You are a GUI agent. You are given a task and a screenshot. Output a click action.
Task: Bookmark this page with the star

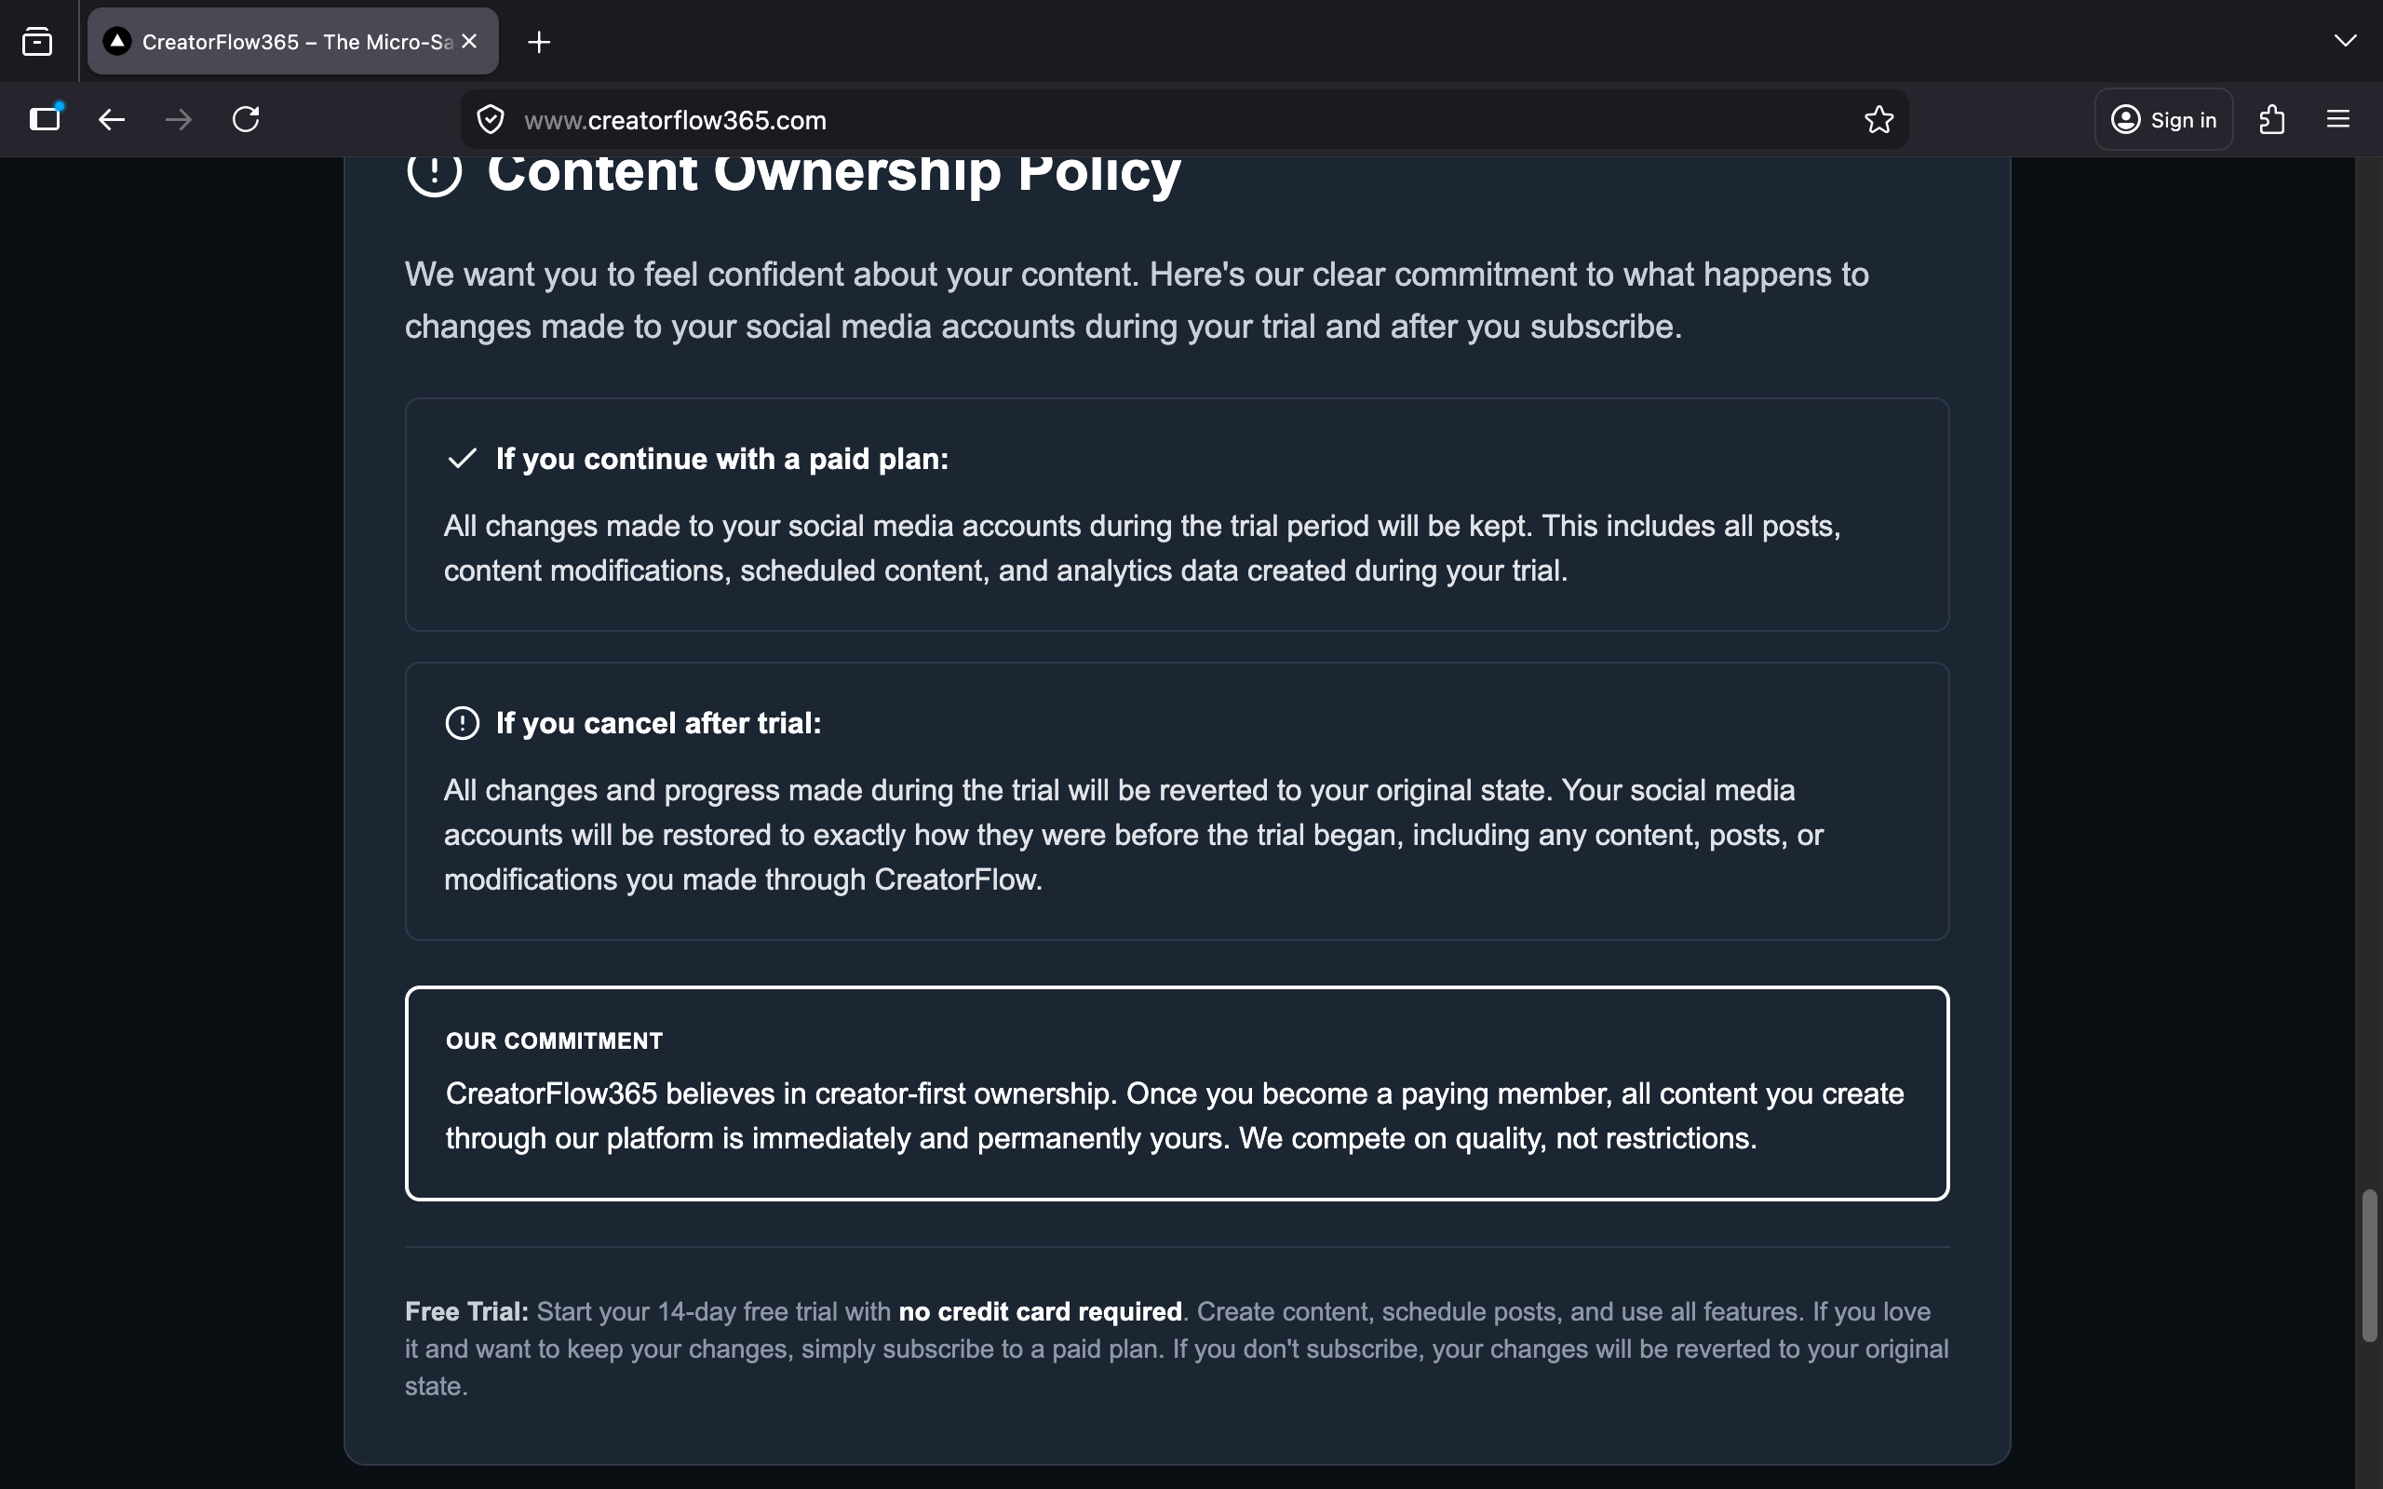click(1878, 120)
